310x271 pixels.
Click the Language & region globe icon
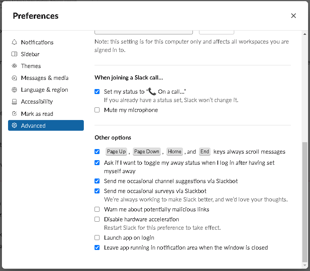pos(14,90)
